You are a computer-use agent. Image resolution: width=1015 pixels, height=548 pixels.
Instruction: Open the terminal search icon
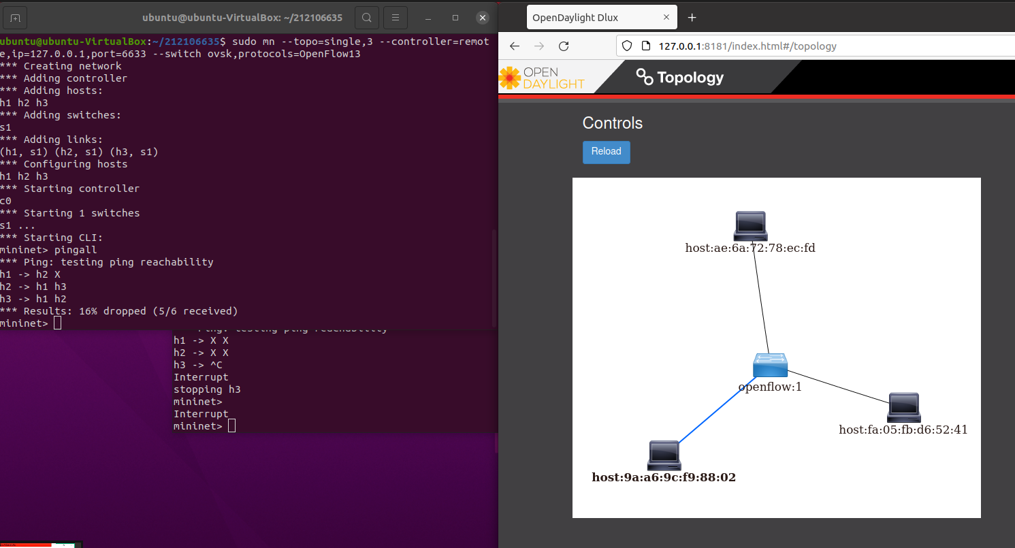click(367, 18)
